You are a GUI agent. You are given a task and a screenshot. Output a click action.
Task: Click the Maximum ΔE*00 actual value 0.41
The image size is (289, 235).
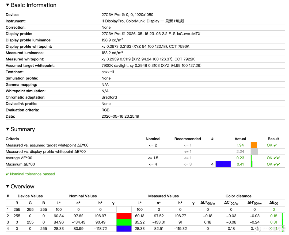click(x=240, y=164)
